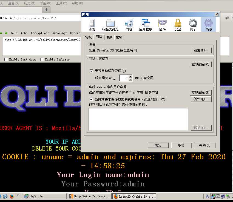Viewport: 233px width, 202px height.
Task: Open the 内容 content options panel
Action: [129, 25]
